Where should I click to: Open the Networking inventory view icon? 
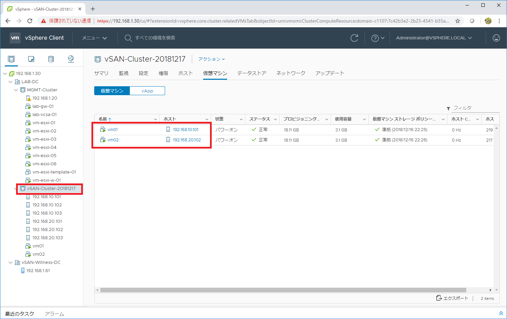pos(71,59)
